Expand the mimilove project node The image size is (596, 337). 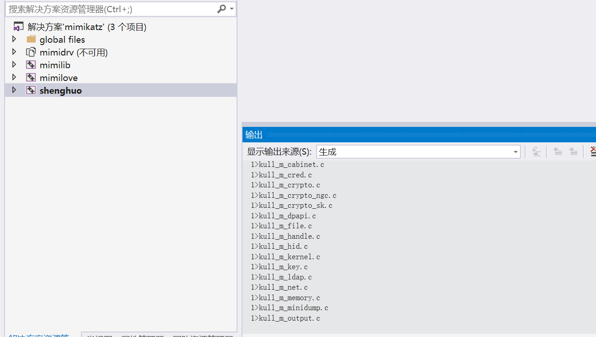[14, 77]
